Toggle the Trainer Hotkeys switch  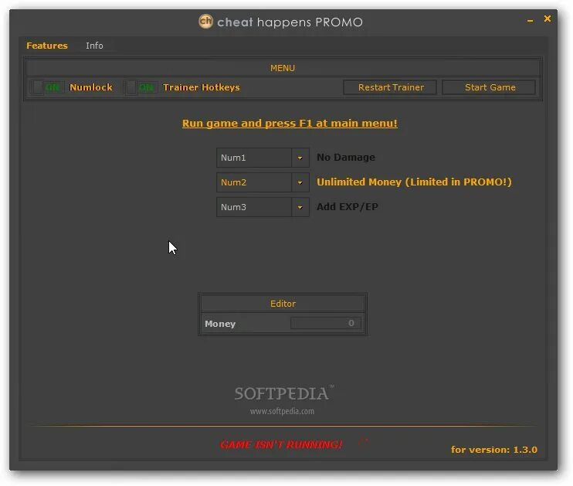click(x=142, y=87)
